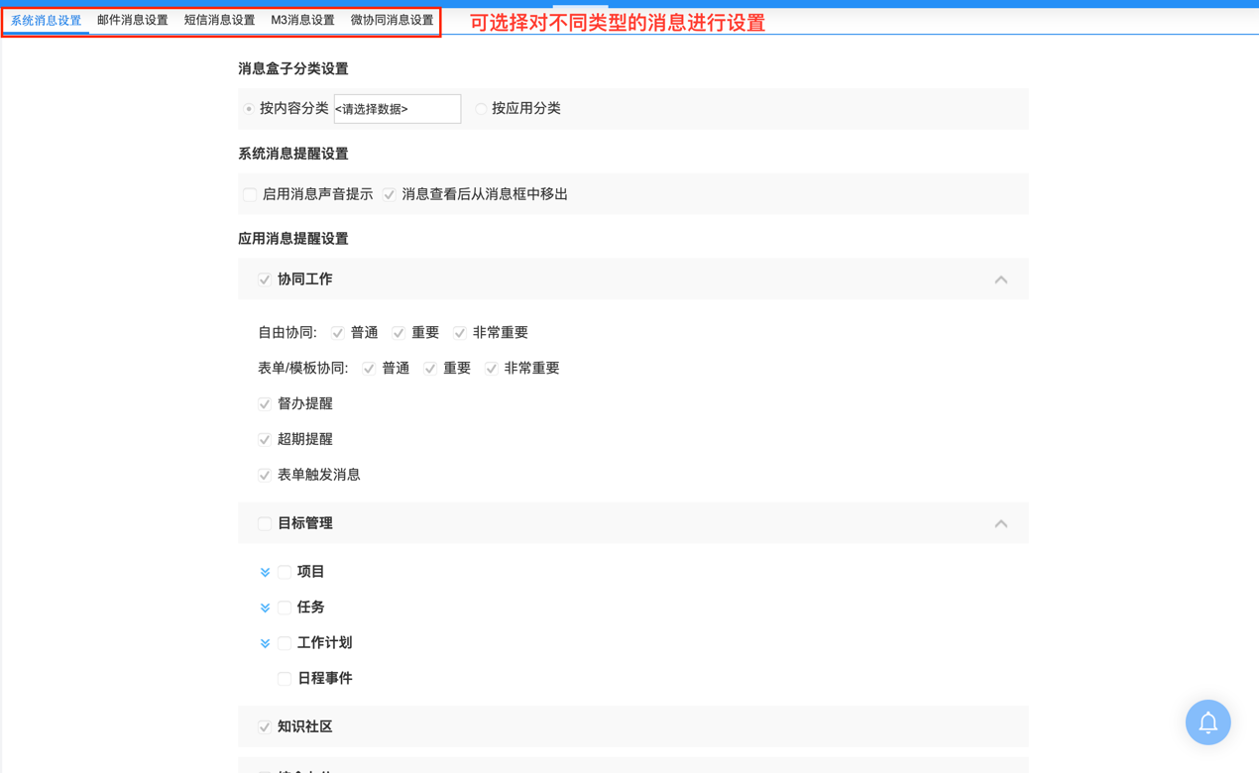Select the 按应用分类 radio button
The height and width of the screenshot is (773, 1259).
click(481, 109)
